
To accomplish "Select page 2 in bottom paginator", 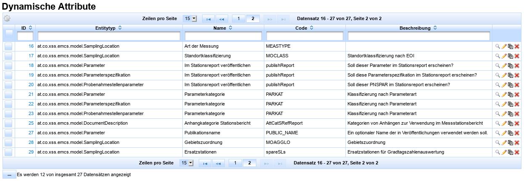I will pyautogui.click(x=250, y=162).
